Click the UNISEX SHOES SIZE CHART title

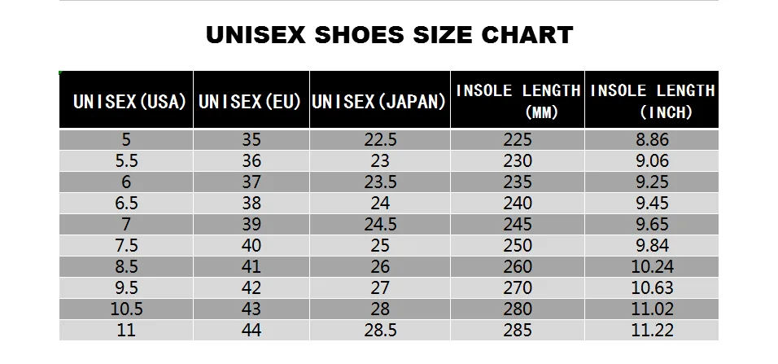[x=389, y=35]
